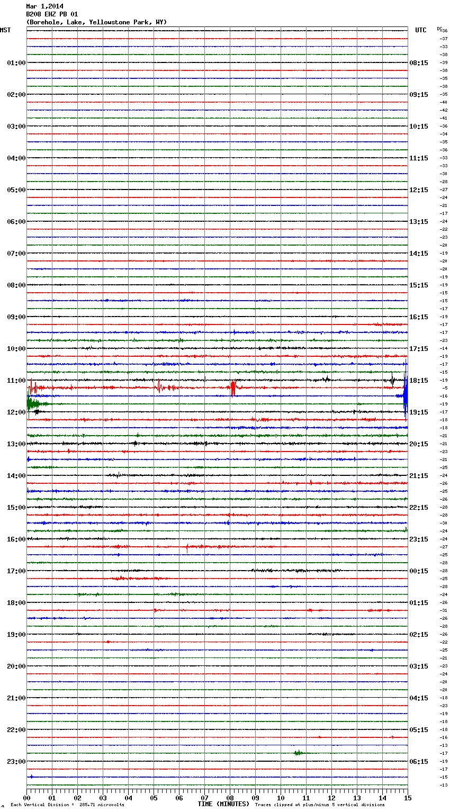This screenshot has height=812, width=450.
Task: Click the "UTC" time zone label
Action: 421,30
